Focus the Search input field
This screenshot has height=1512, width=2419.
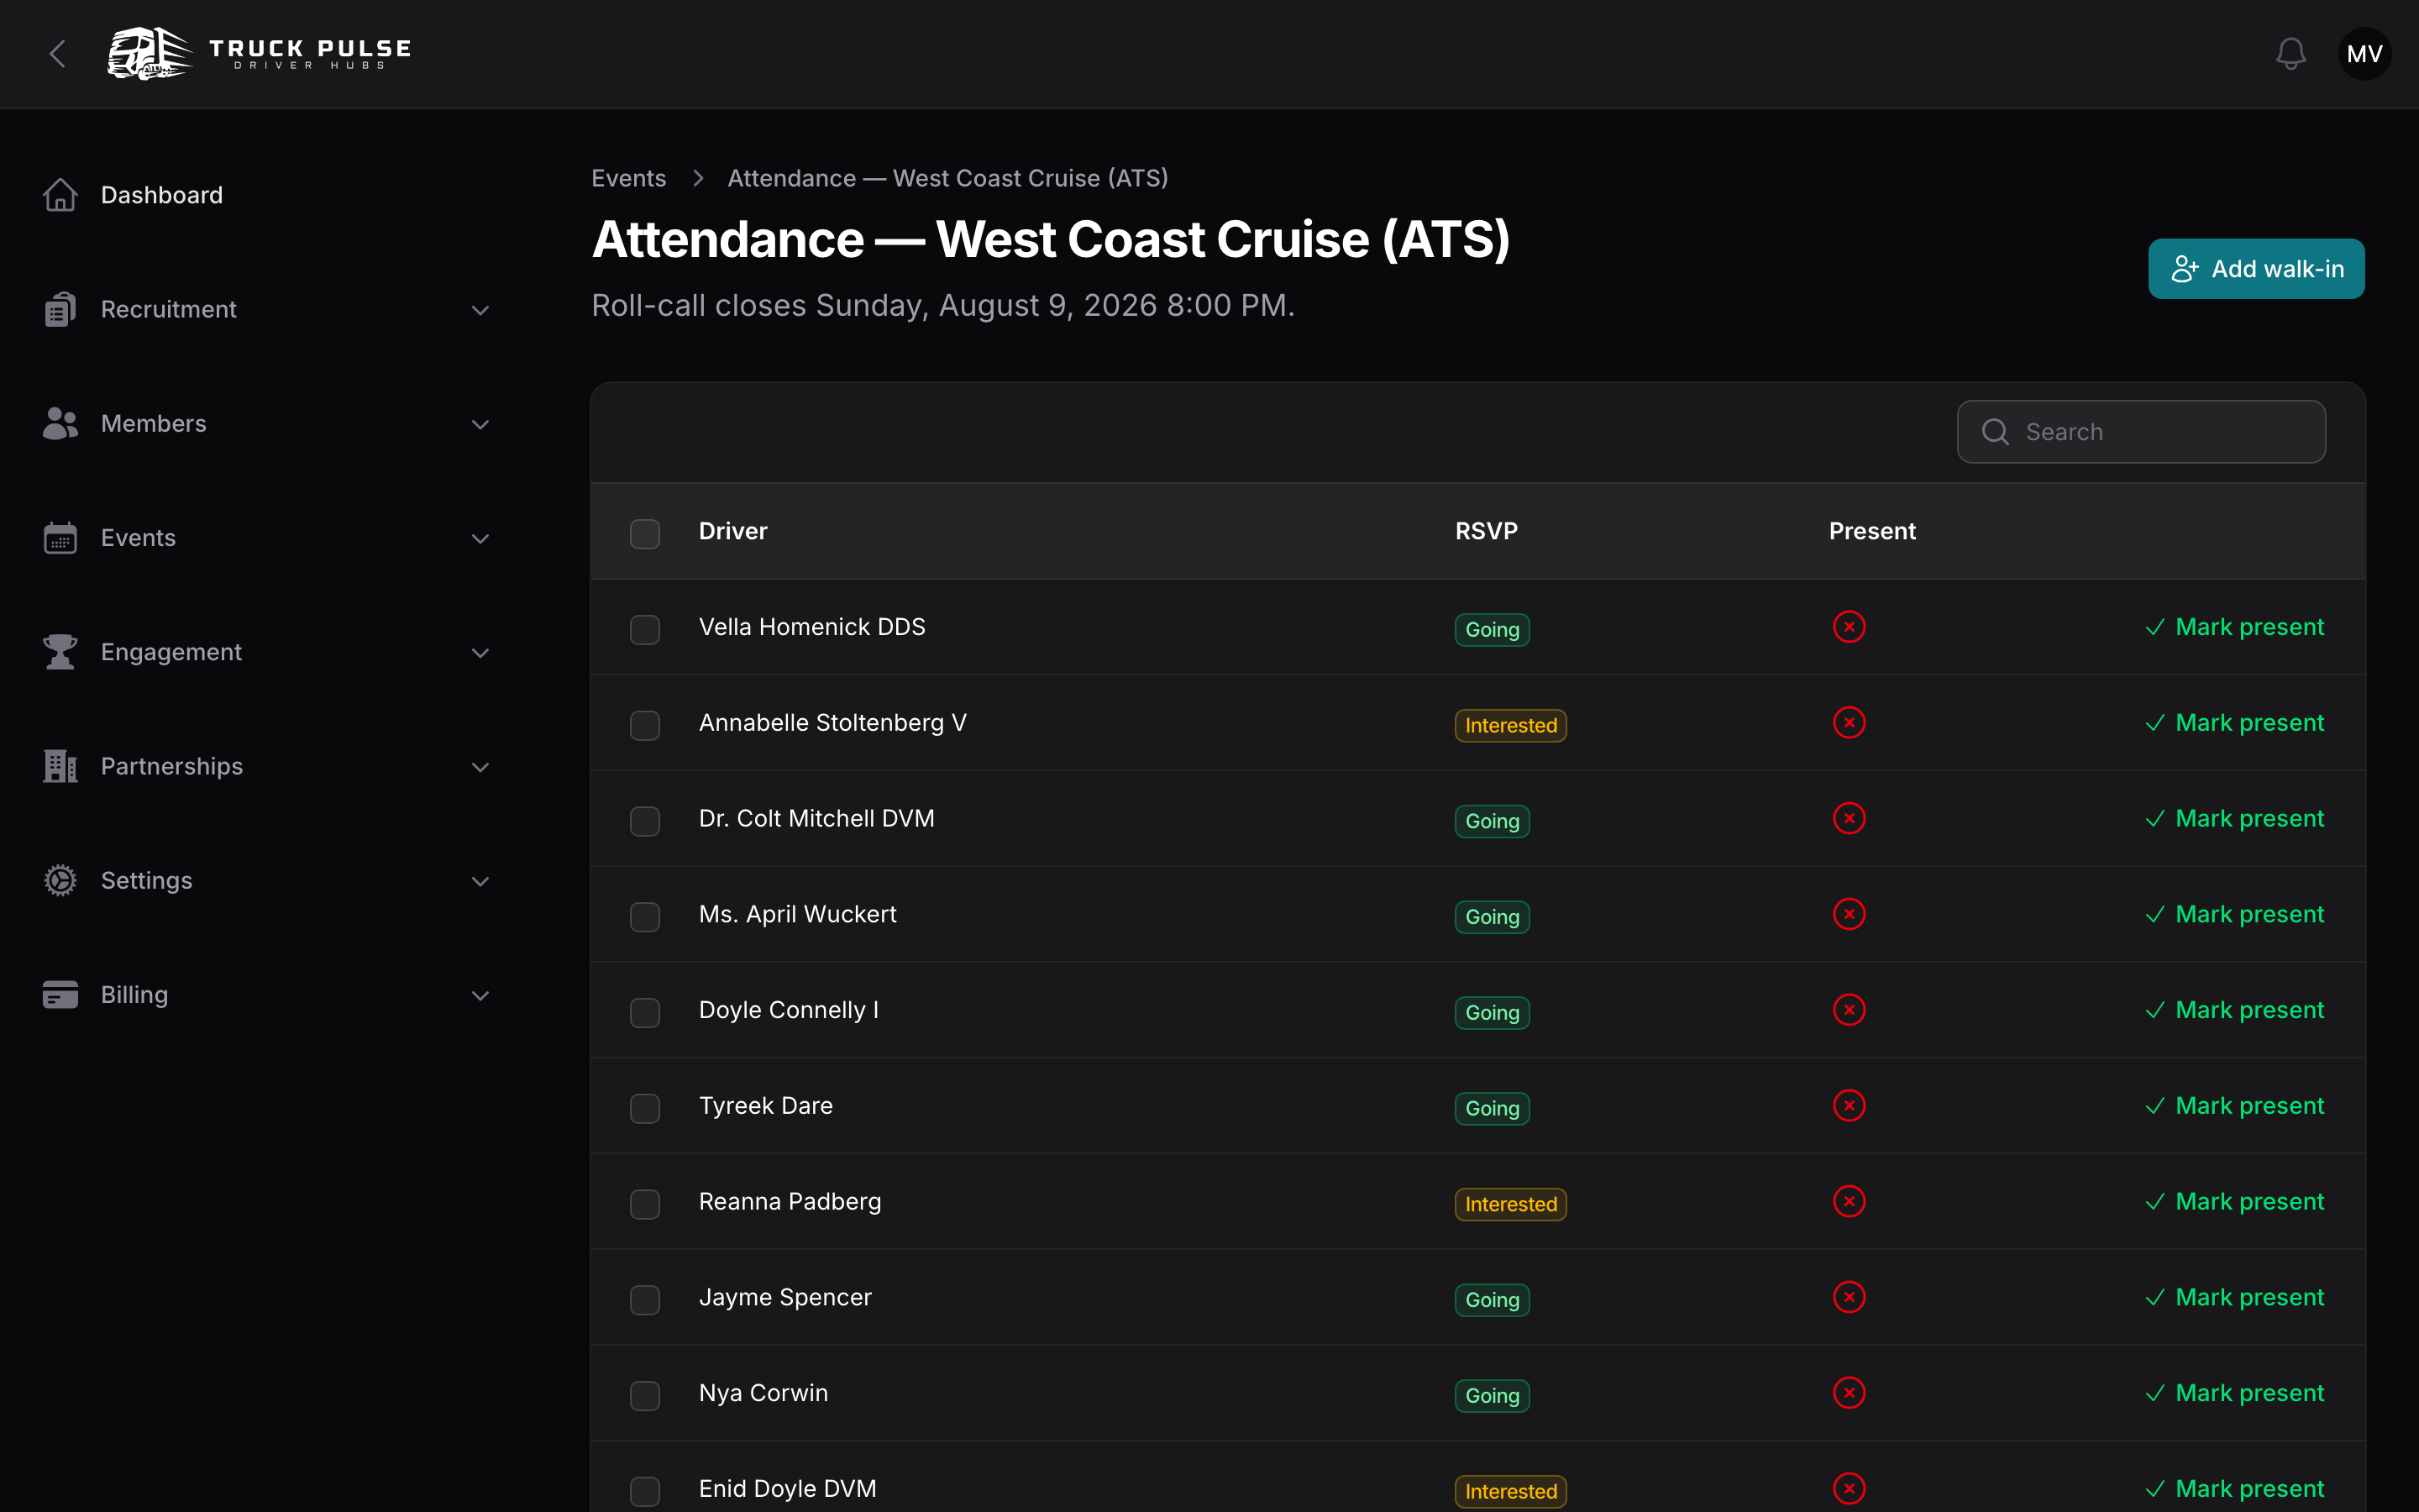(2141, 432)
